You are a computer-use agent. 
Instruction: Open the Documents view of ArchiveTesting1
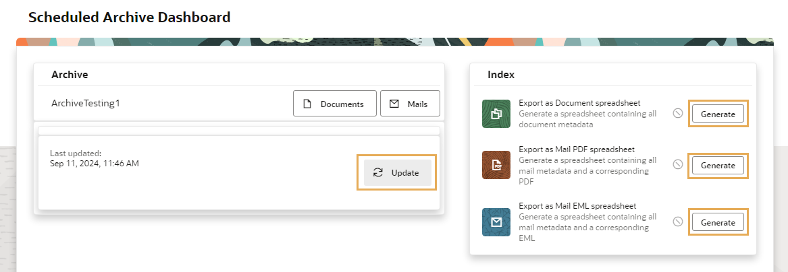pos(335,104)
